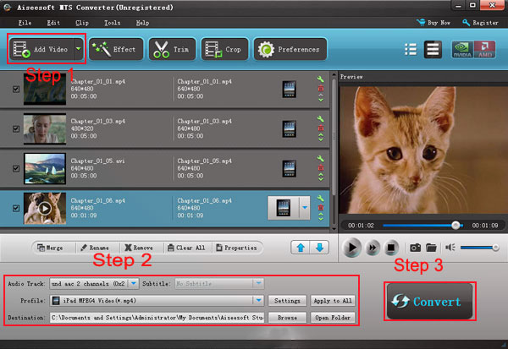This screenshot has width=508, height=349.
Task: Toggle AMD acceleration icon
Action: coord(484,50)
